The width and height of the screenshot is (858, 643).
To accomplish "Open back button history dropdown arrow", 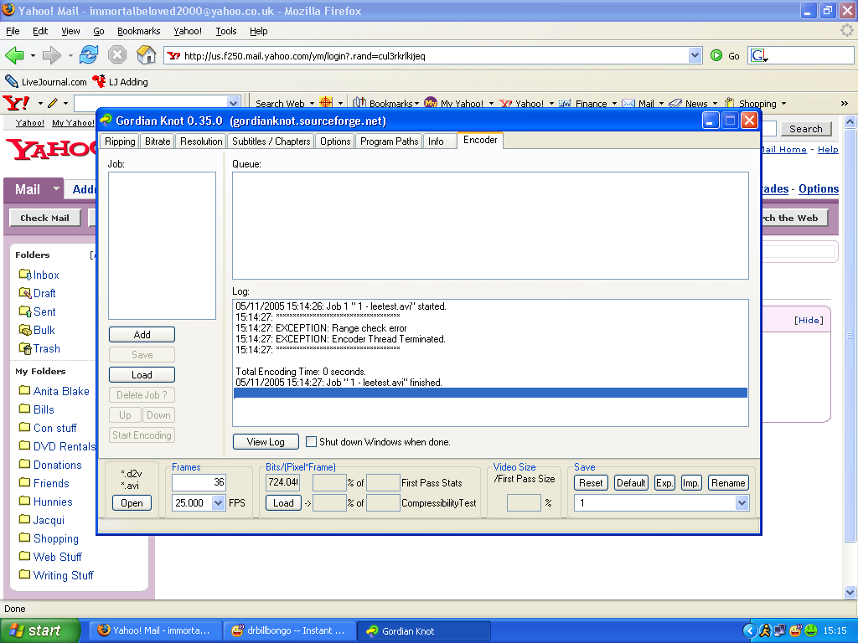I will point(33,56).
